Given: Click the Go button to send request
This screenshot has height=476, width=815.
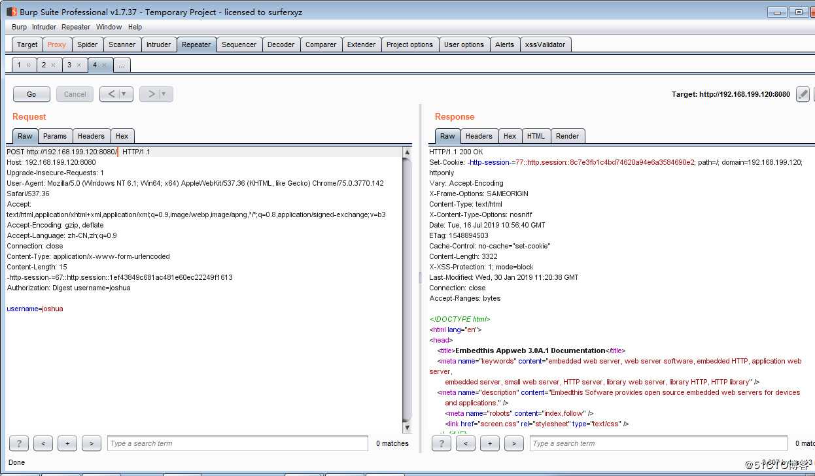Looking at the screenshot, I should coord(31,94).
